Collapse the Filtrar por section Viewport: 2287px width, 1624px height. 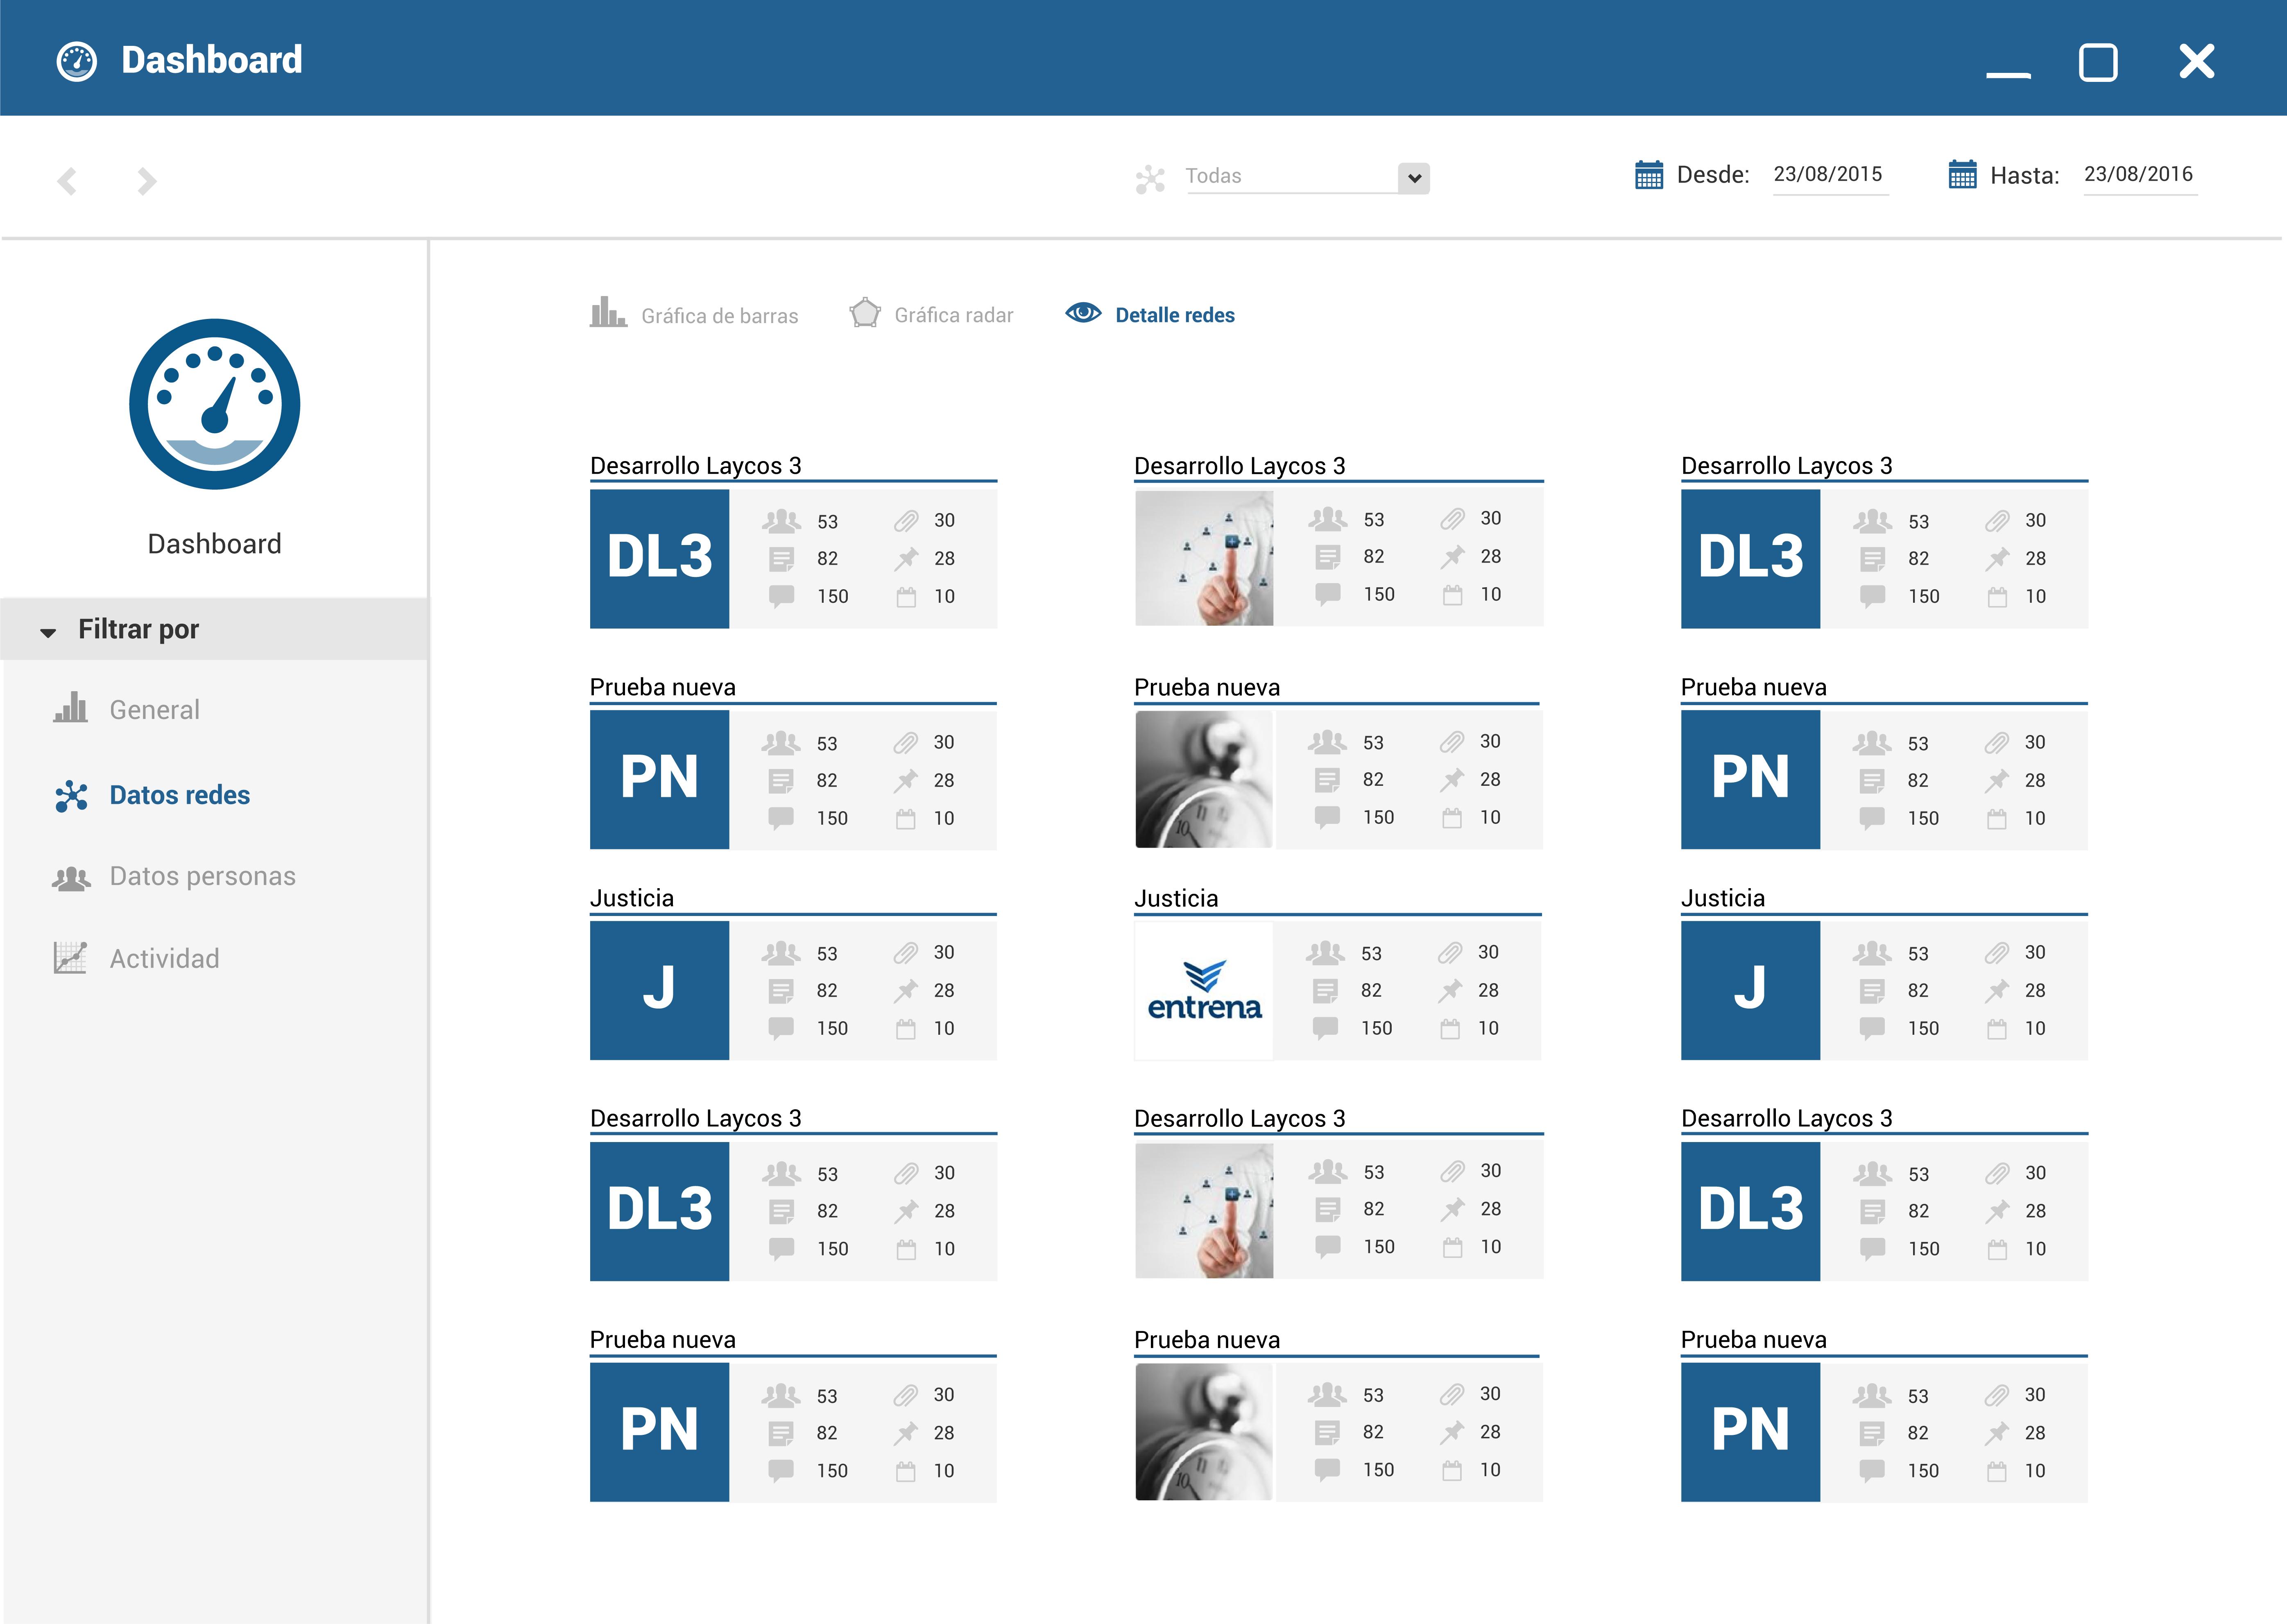214,629
